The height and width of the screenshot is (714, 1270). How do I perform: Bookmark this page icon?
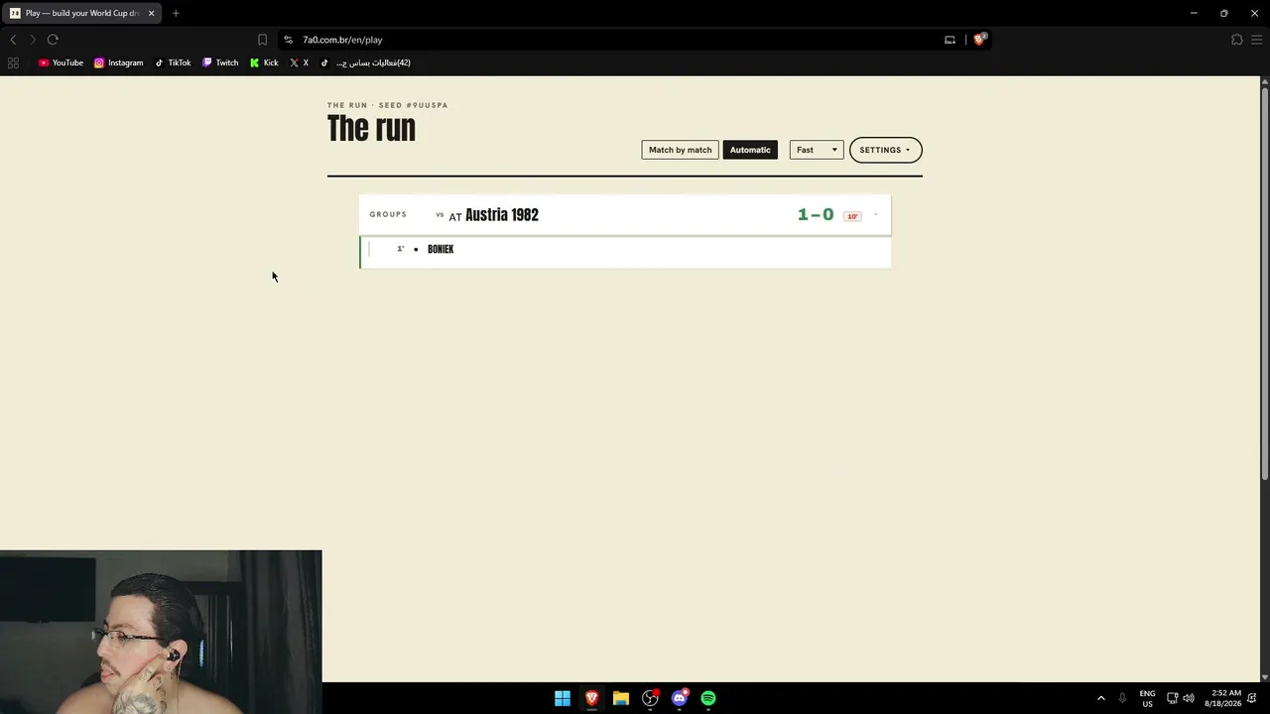(x=262, y=40)
